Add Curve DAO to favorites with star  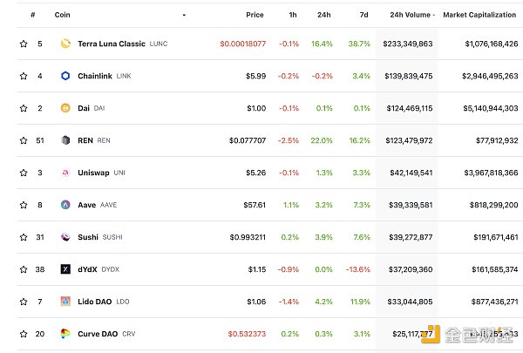tap(24, 333)
